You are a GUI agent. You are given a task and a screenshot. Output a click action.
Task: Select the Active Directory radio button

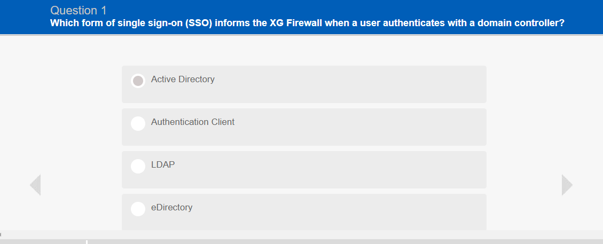pos(138,81)
